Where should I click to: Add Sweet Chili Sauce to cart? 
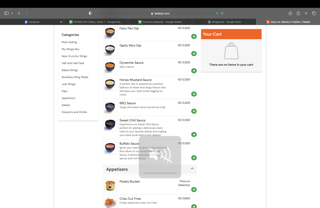(194, 134)
